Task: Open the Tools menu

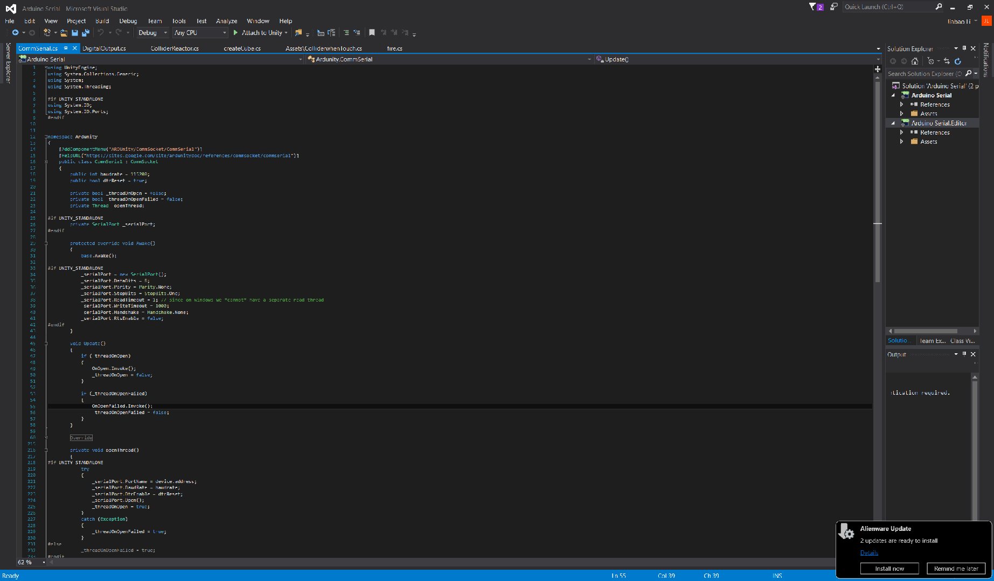Action: click(179, 21)
